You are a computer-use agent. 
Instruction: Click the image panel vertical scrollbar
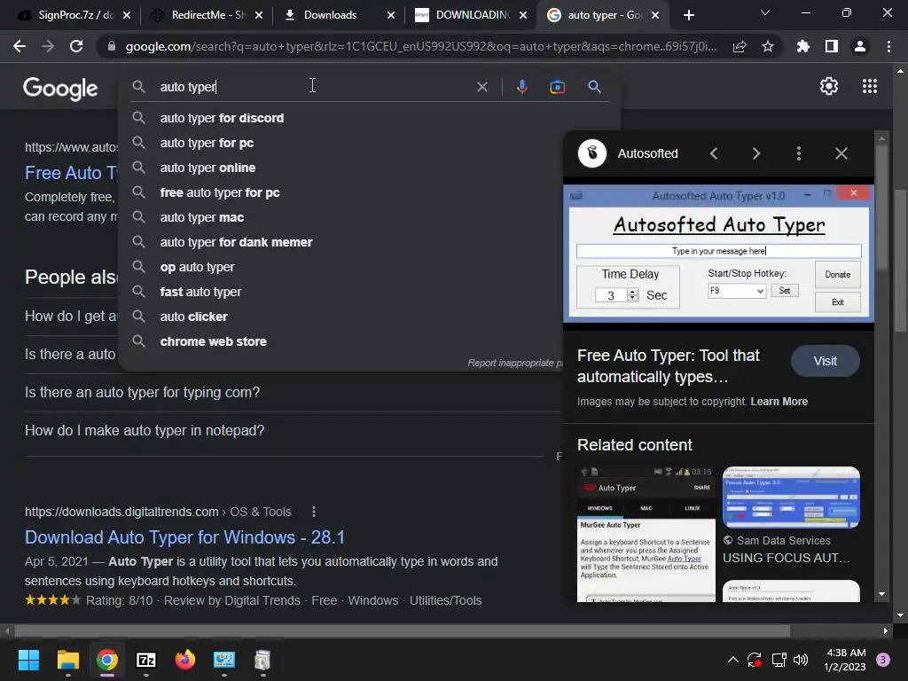point(881,208)
